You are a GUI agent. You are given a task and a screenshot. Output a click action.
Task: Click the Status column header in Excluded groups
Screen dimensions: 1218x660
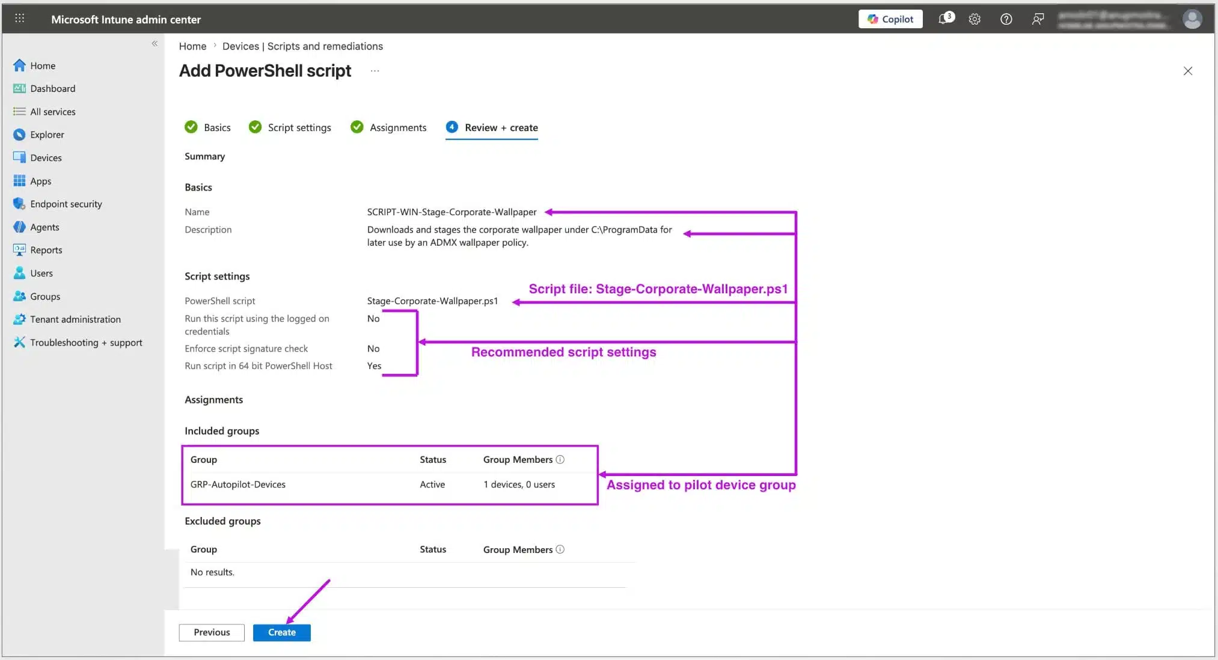(433, 549)
